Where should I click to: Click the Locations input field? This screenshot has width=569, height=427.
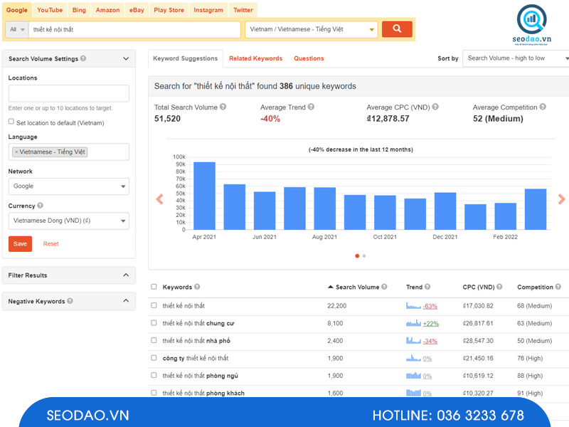pyautogui.click(x=69, y=93)
